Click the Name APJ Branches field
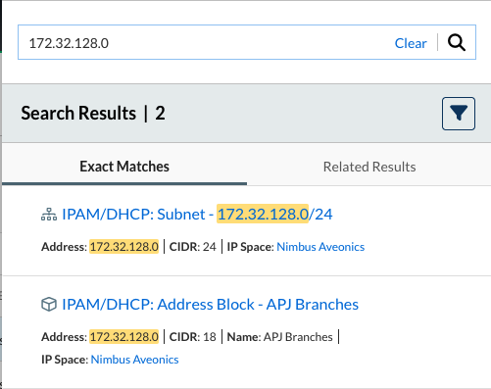This screenshot has width=491, height=389. coord(279,337)
